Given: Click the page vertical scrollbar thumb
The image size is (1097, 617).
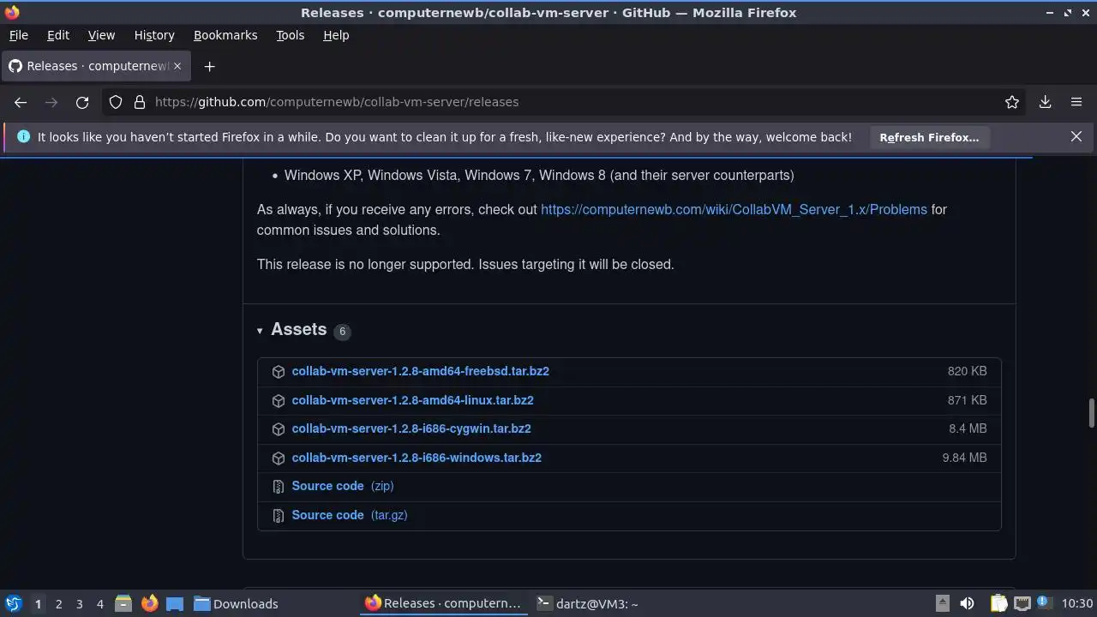Looking at the screenshot, I should click(1091, 412).
